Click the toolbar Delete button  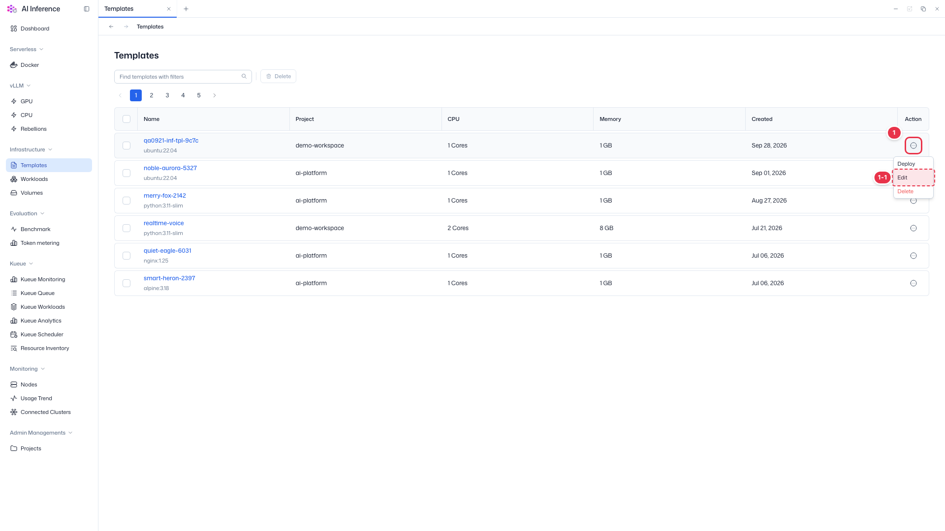coord(278,76)
